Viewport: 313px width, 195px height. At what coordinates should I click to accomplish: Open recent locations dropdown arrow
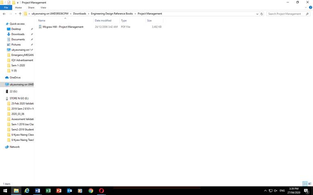15,14
